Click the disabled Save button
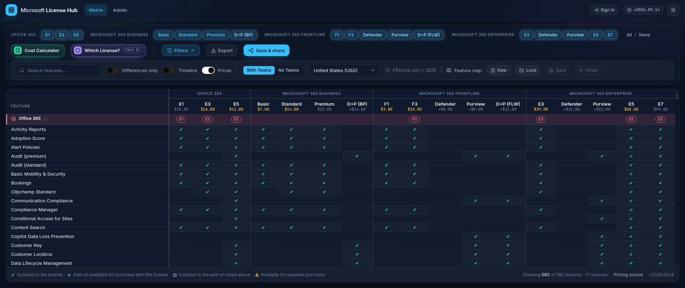The height and width of the screenshot is (288, 685). 558,70
